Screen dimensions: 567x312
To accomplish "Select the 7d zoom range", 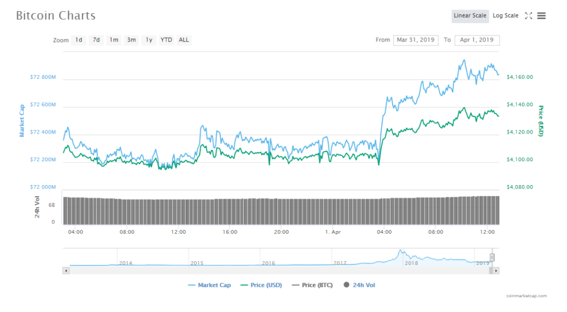I will coord(96,40).
